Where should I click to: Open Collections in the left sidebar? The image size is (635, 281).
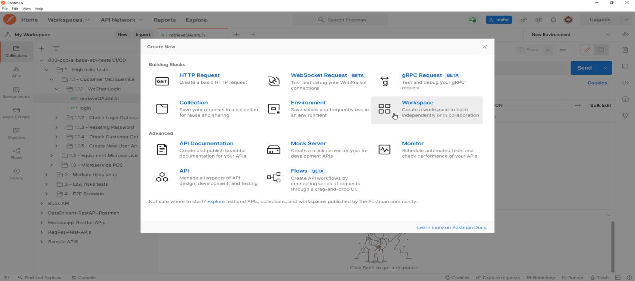[16, 51]
